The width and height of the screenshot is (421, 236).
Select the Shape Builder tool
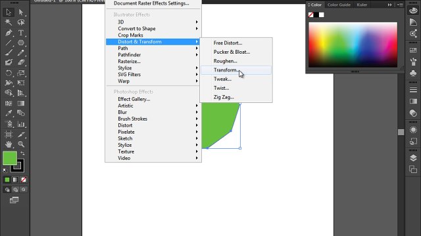point(9,93)
